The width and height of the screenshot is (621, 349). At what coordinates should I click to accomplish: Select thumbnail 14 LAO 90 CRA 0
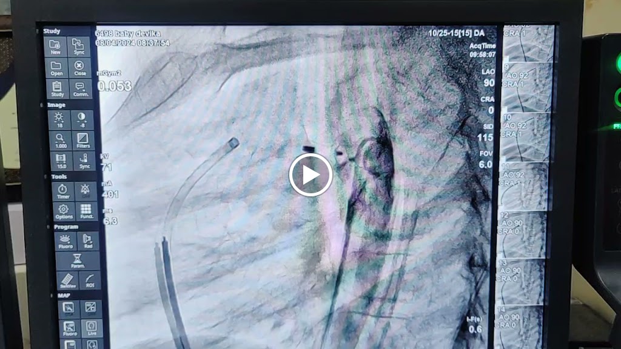click(x=519, y=327)
